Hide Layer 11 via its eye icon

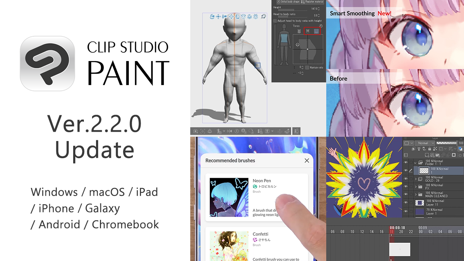tap(406, 202)
